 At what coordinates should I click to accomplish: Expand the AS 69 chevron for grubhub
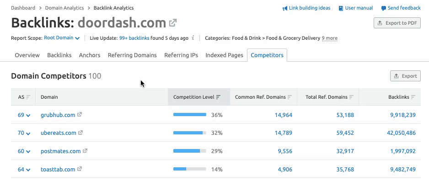coord(28,115)
